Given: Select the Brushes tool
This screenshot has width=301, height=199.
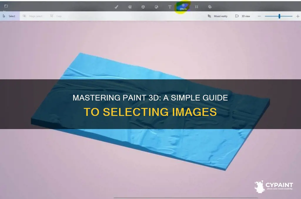Looking at the screenshot, I should [116, 7].
